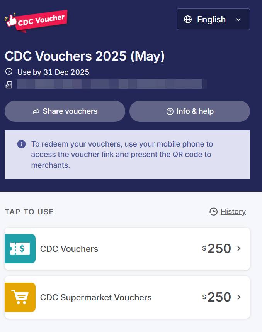Click the question mark help icon
The image size is (262, 332).
170,111
